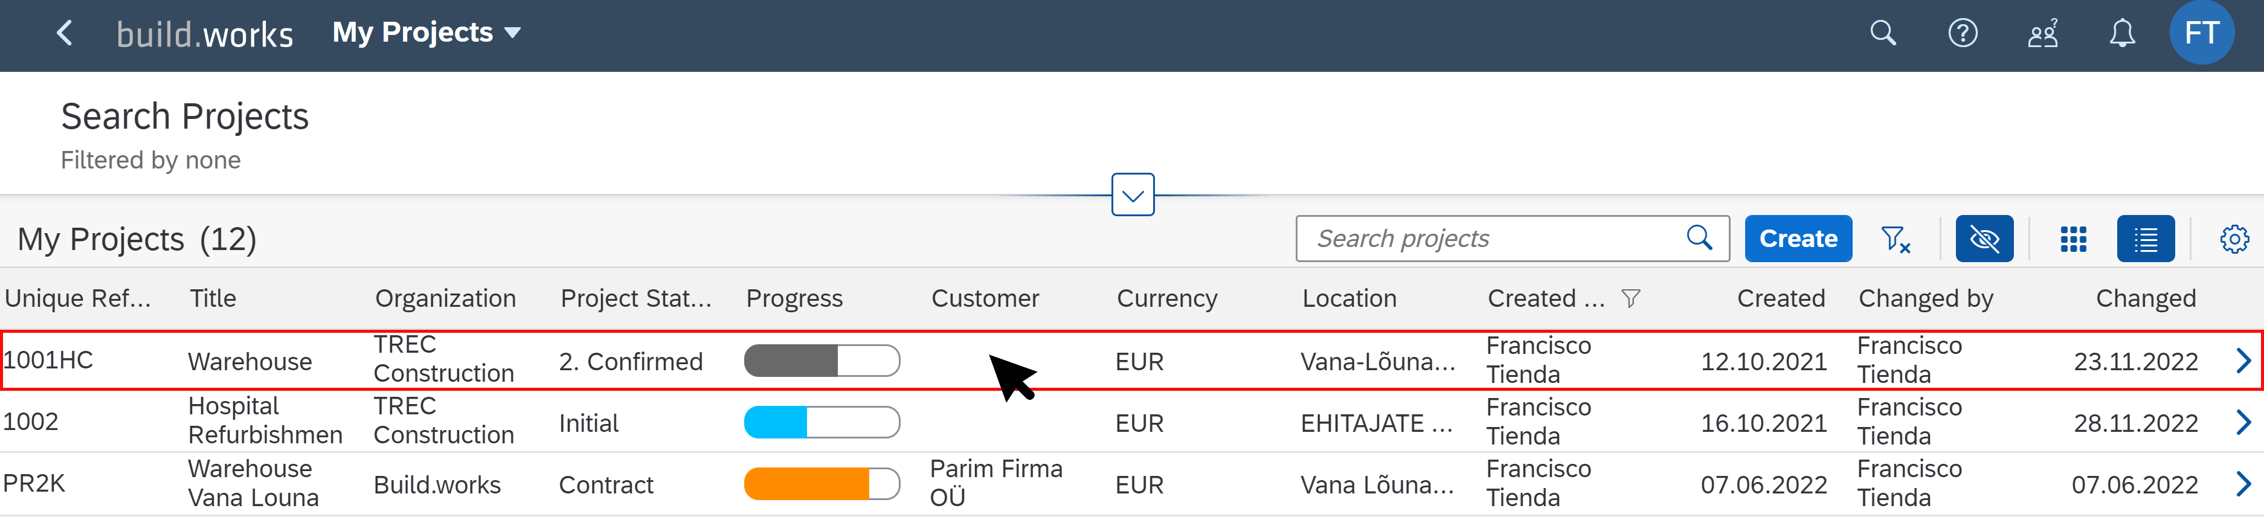Image resolution: width=2264 pixels, height=517 pixels.
Task: Open the My Projects dropdown menu
Action: (x=426, y=33)
